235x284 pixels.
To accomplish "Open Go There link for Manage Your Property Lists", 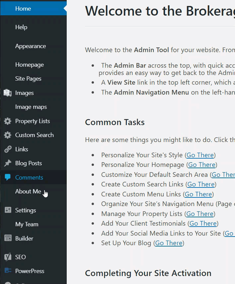I will coord(200,214).
